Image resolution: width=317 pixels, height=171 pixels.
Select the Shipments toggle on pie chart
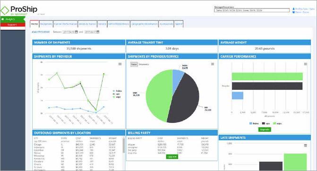144,64
